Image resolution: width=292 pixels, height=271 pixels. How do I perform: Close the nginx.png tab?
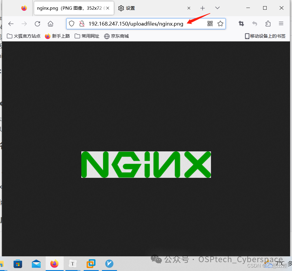108,8
